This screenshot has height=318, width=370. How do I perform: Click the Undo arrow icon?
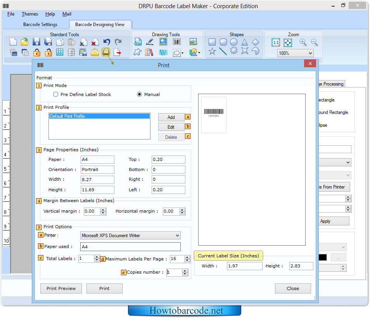pyautogui.click(x=107, y=42)
